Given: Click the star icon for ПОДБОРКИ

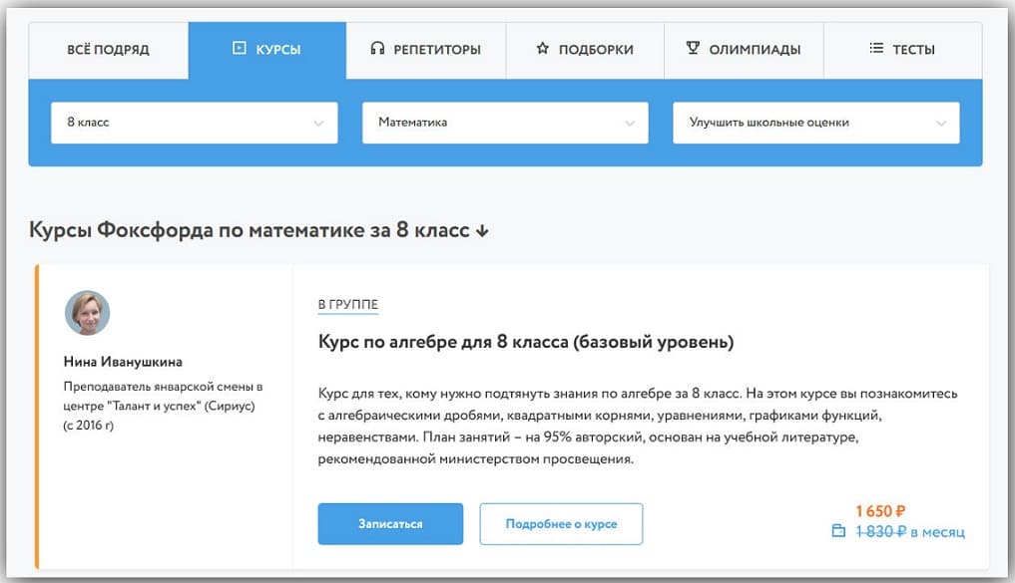Looking at the screenshot, I should [543, 48].
